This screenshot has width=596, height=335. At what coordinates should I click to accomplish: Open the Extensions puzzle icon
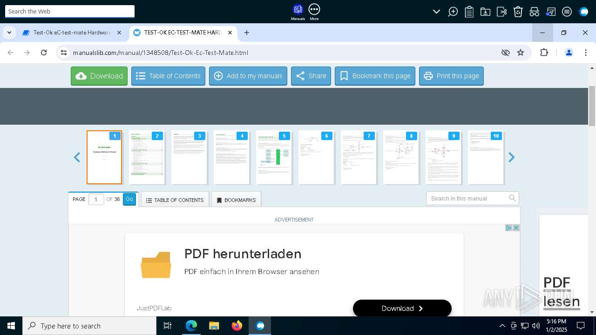pos(544,53)
